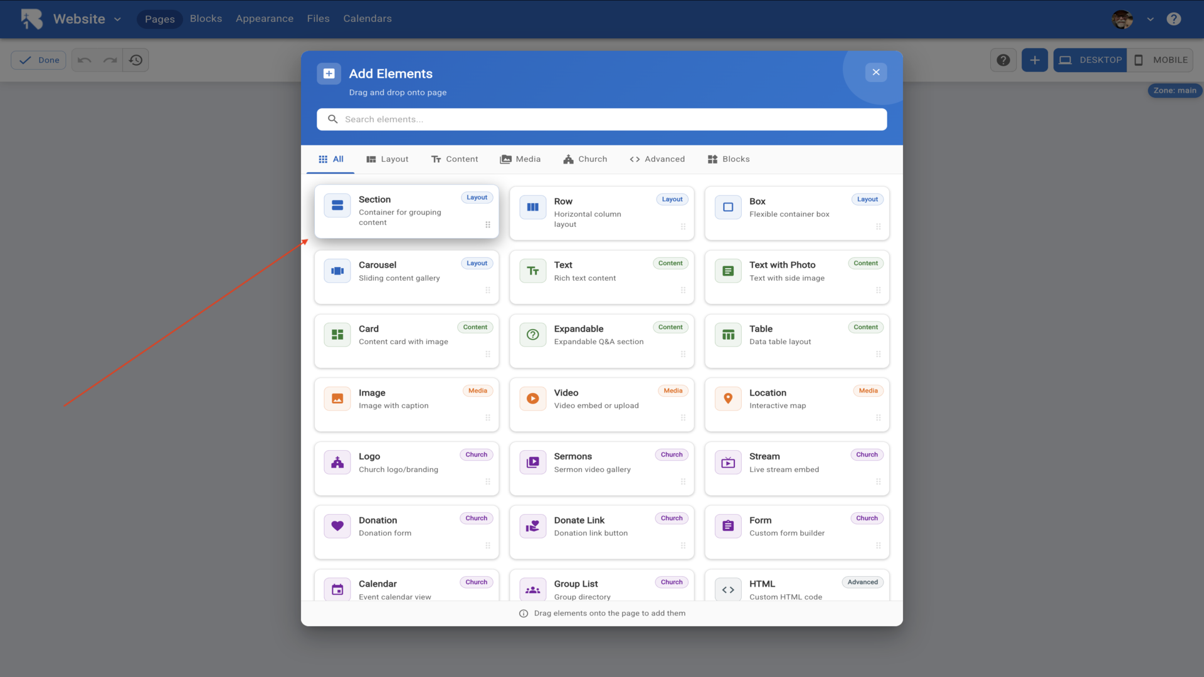Click the Expandable Q&A element icon
The width and height of the screenshot is (1204, 677).
(x=532, y=335)
